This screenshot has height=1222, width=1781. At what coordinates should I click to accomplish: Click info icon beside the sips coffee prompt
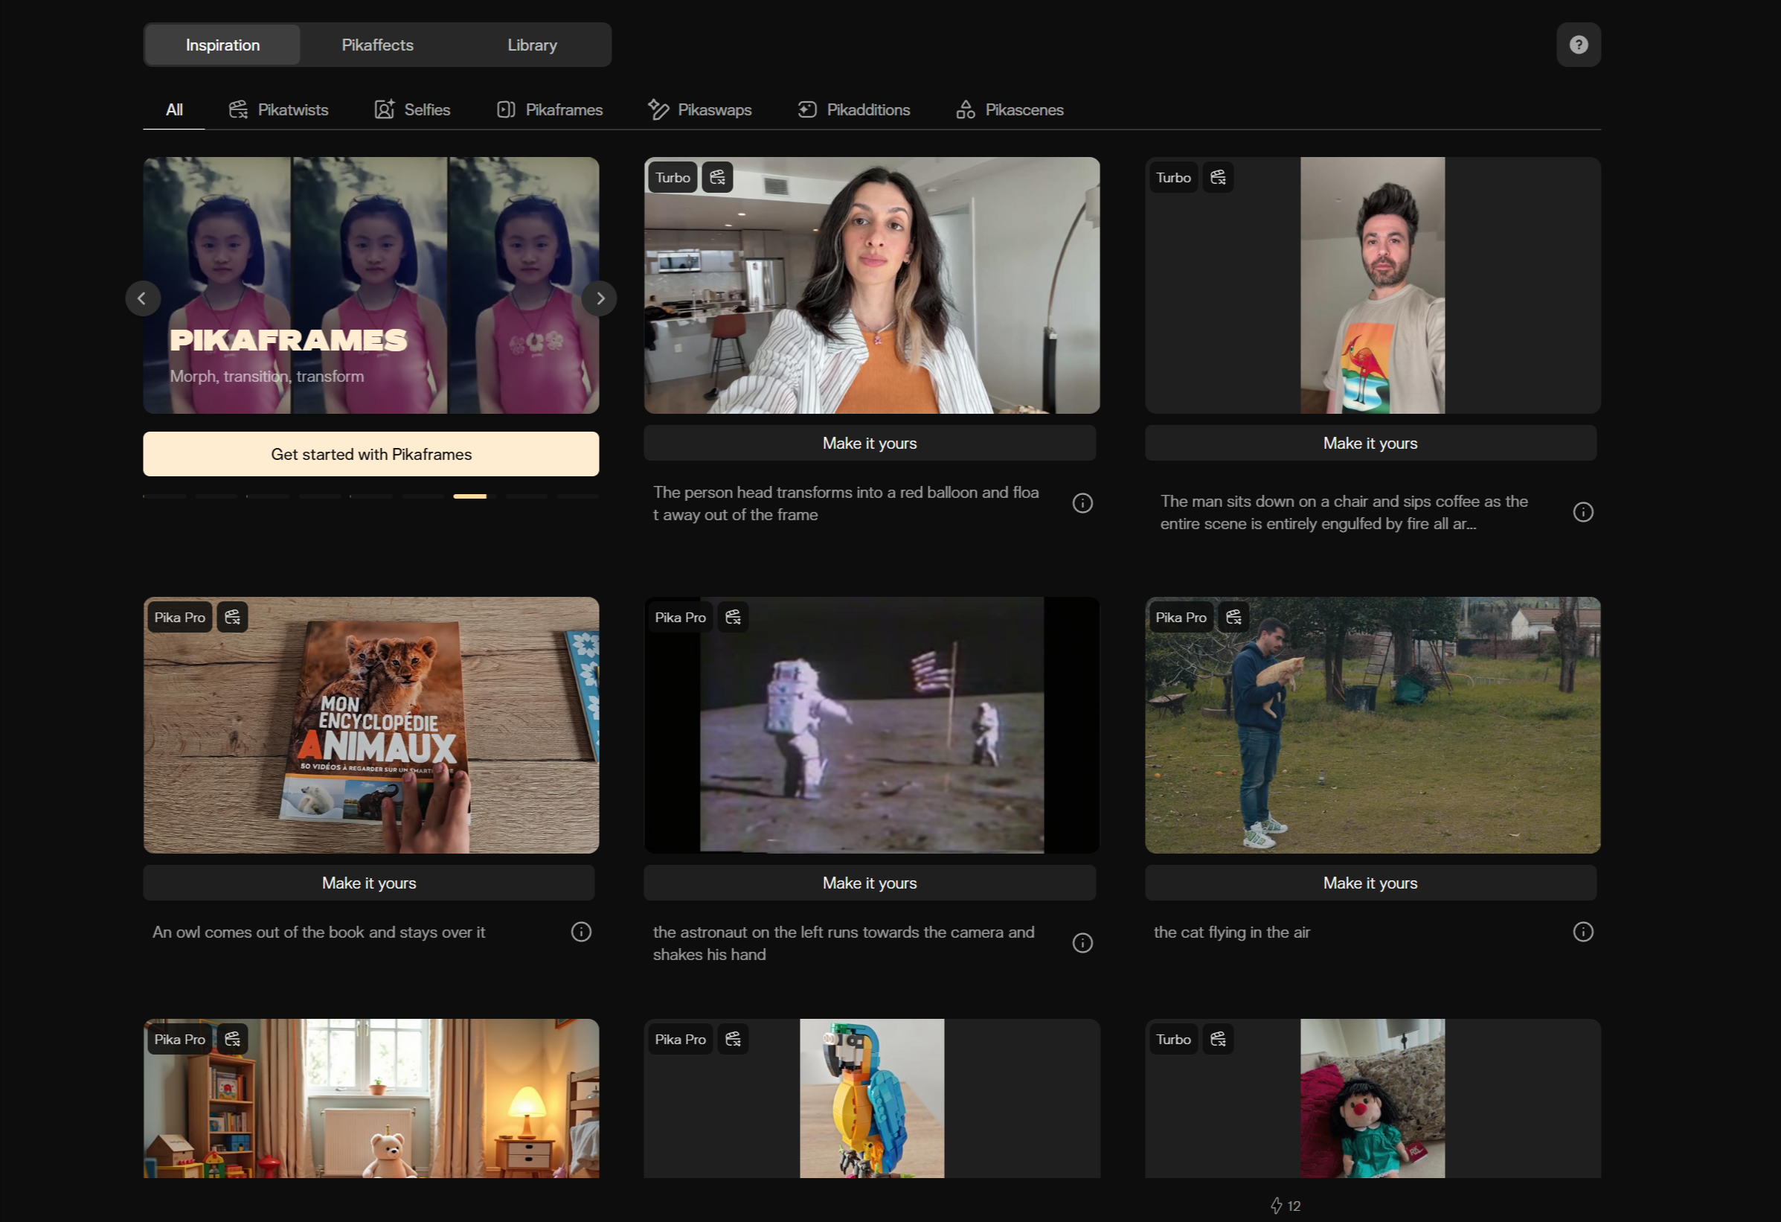point(1582,512)
